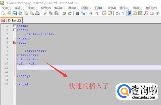
Task: Open the 文件(F) menu
Action: point(6,8)
